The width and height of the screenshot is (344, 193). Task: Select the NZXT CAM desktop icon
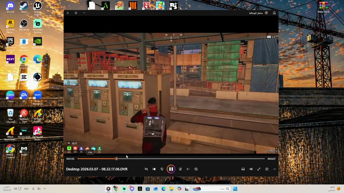click(10, 61)
